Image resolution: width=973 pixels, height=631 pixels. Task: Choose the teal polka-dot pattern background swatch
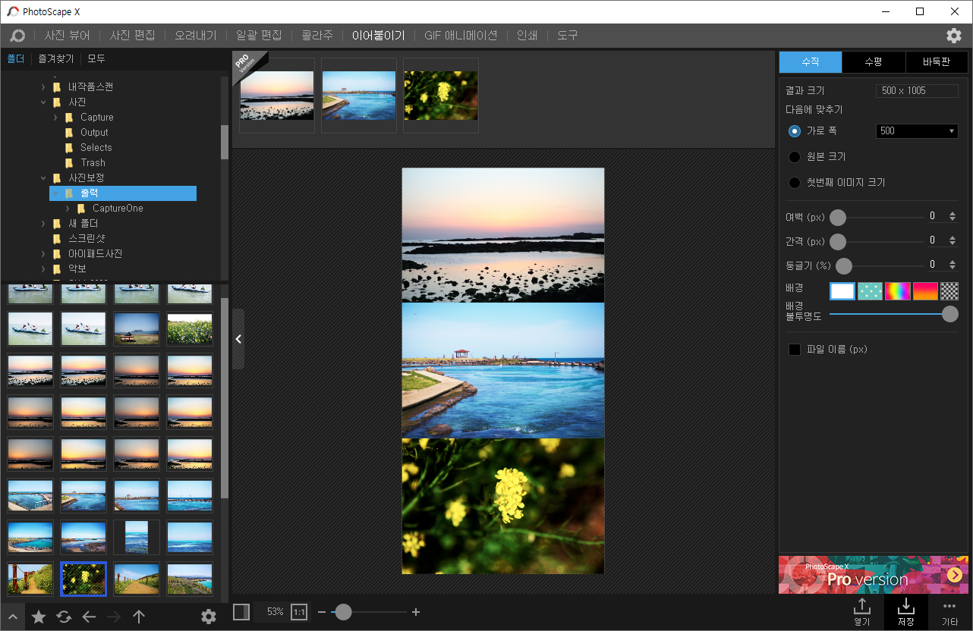pos(870,291)
